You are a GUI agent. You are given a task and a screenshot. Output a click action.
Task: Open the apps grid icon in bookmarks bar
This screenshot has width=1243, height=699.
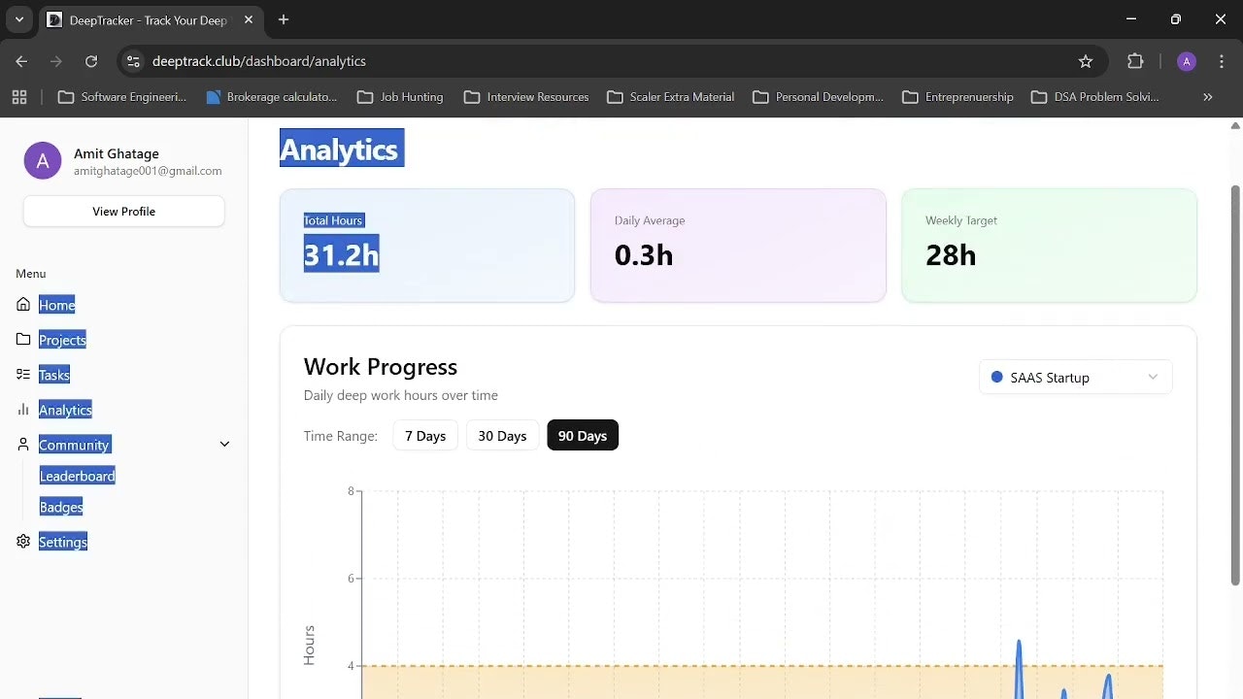point(19,97)
